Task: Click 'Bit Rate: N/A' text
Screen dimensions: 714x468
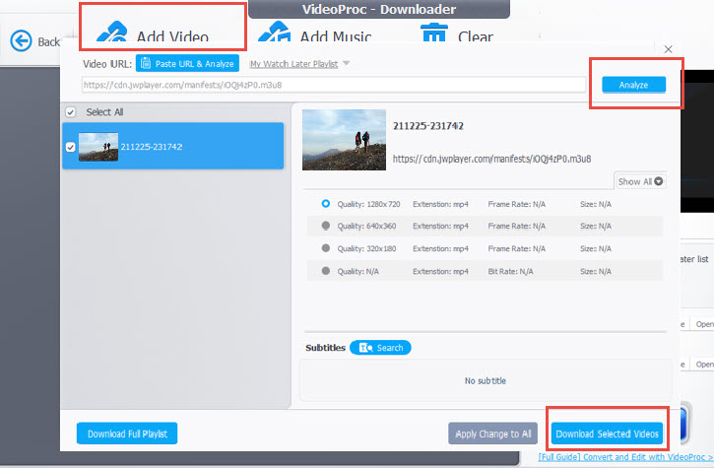Action: pyautogui.click(x=510, y=272)
